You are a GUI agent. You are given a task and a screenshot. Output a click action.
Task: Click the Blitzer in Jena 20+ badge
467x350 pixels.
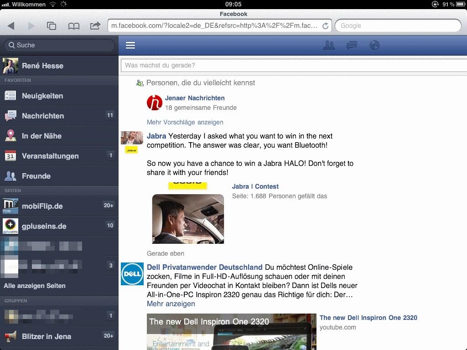[109, 336]
